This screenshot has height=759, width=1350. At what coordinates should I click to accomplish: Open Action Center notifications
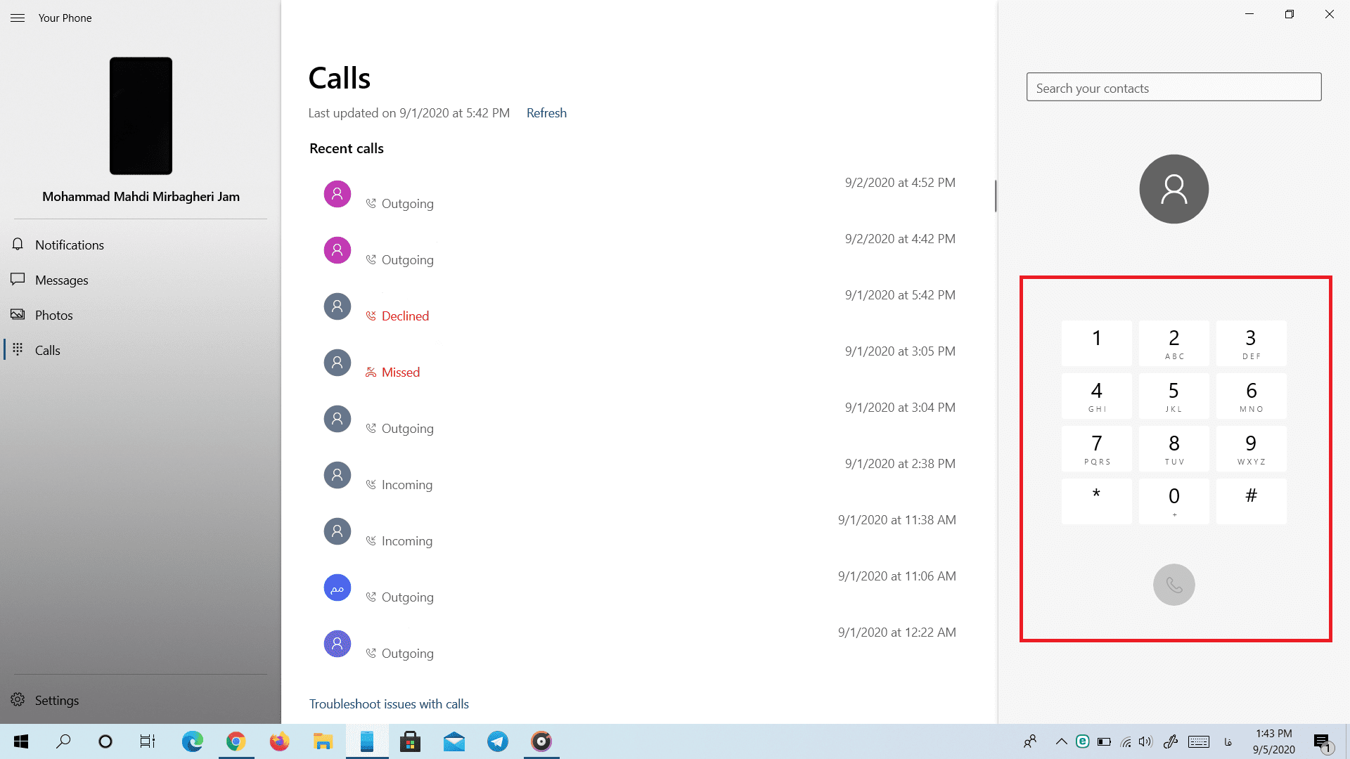pos(1323,743)
